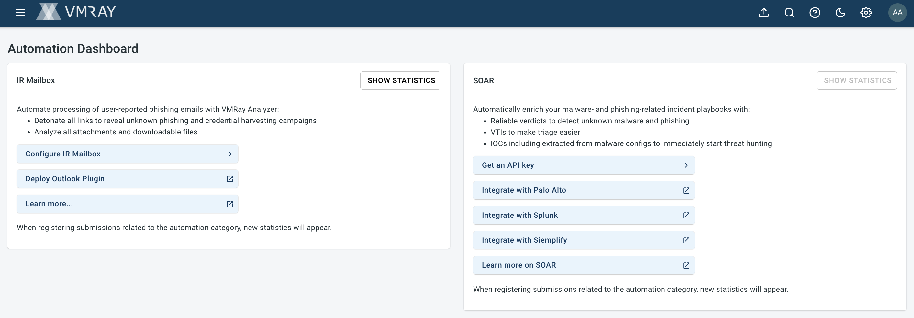Click bullet 'Detonate all links to reveal unknown phishing'
The width and height of the screenshot is (914, 318).
(175, 121)
